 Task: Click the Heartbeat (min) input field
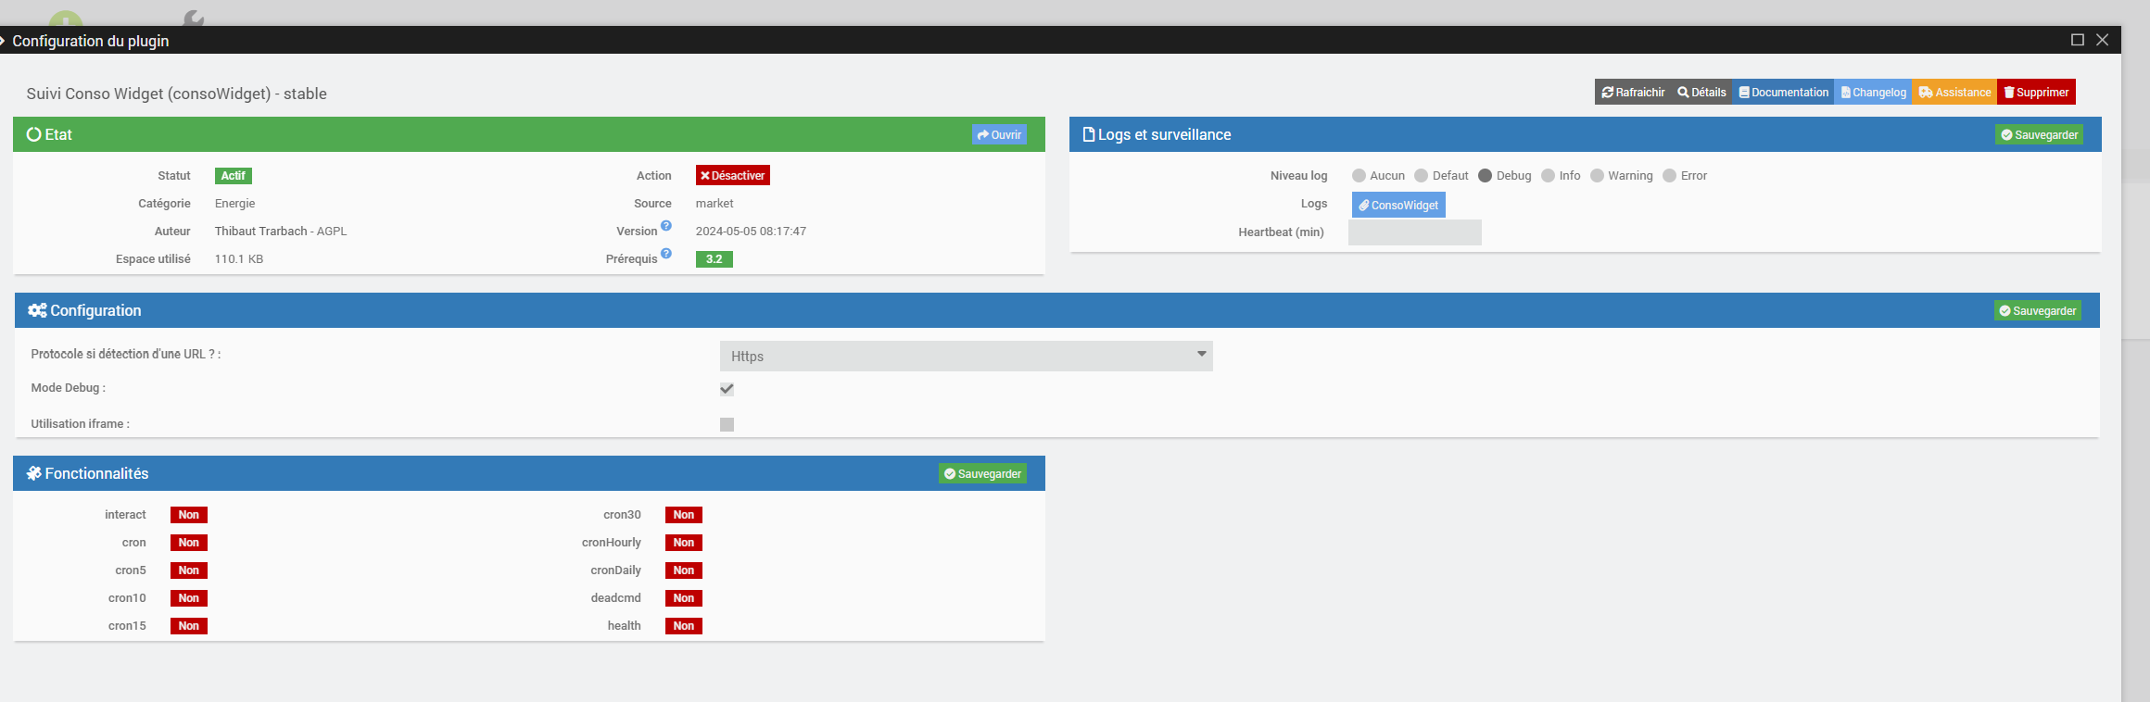tap(1415, 232)
